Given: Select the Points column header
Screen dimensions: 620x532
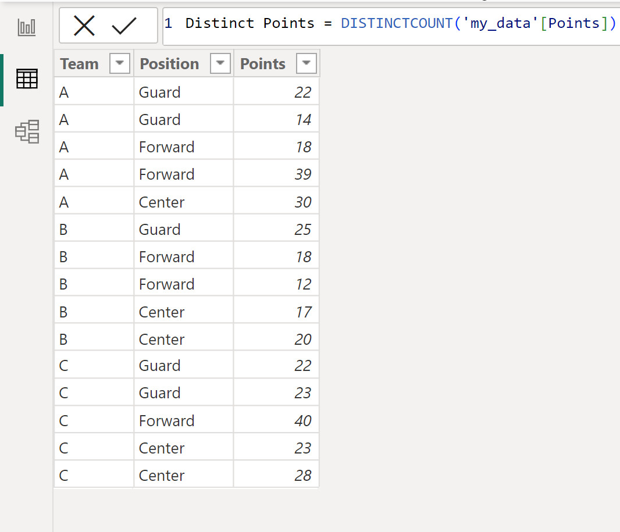Looking at the screenshot, I should (262, 63).
